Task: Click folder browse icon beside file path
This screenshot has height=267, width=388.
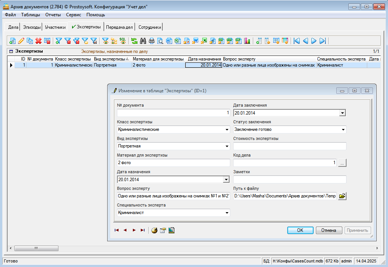Action: (342, 196)
